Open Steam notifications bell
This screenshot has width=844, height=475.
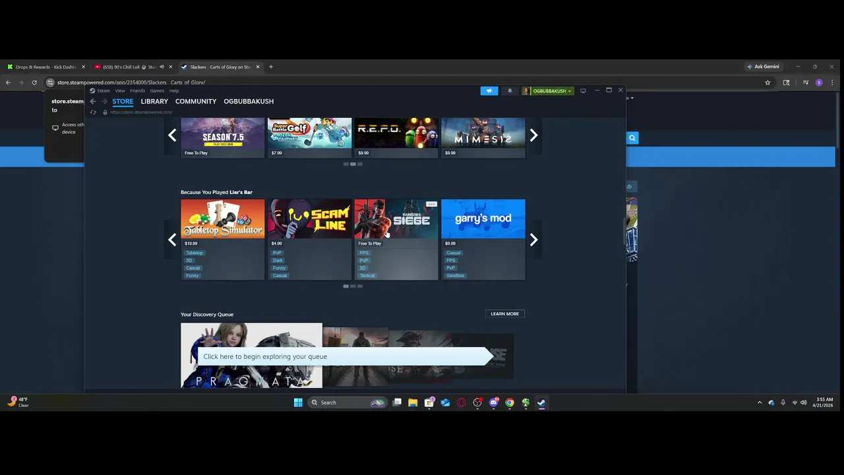click(x=510, y=91)
